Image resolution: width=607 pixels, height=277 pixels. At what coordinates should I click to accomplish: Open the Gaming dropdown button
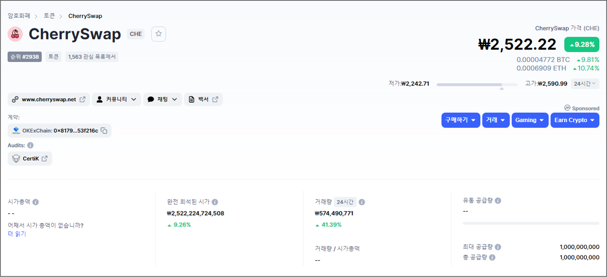530,120
